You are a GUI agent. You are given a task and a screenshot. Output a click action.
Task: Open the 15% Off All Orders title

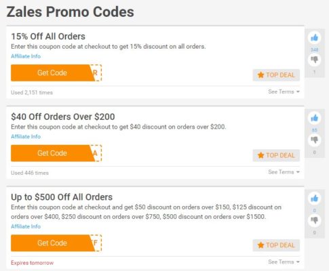(48, 37)
